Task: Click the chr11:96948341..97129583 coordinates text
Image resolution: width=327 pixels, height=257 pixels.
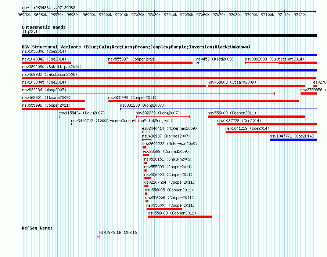Action: point(48,8)
